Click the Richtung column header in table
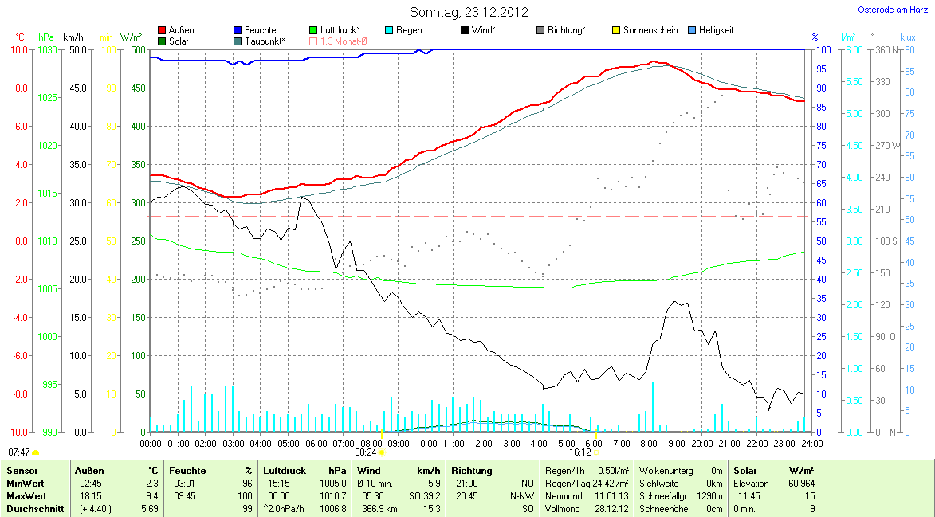The height and width of the screenshot is (517, 935). pyautogui.click(x=472, y=471)
